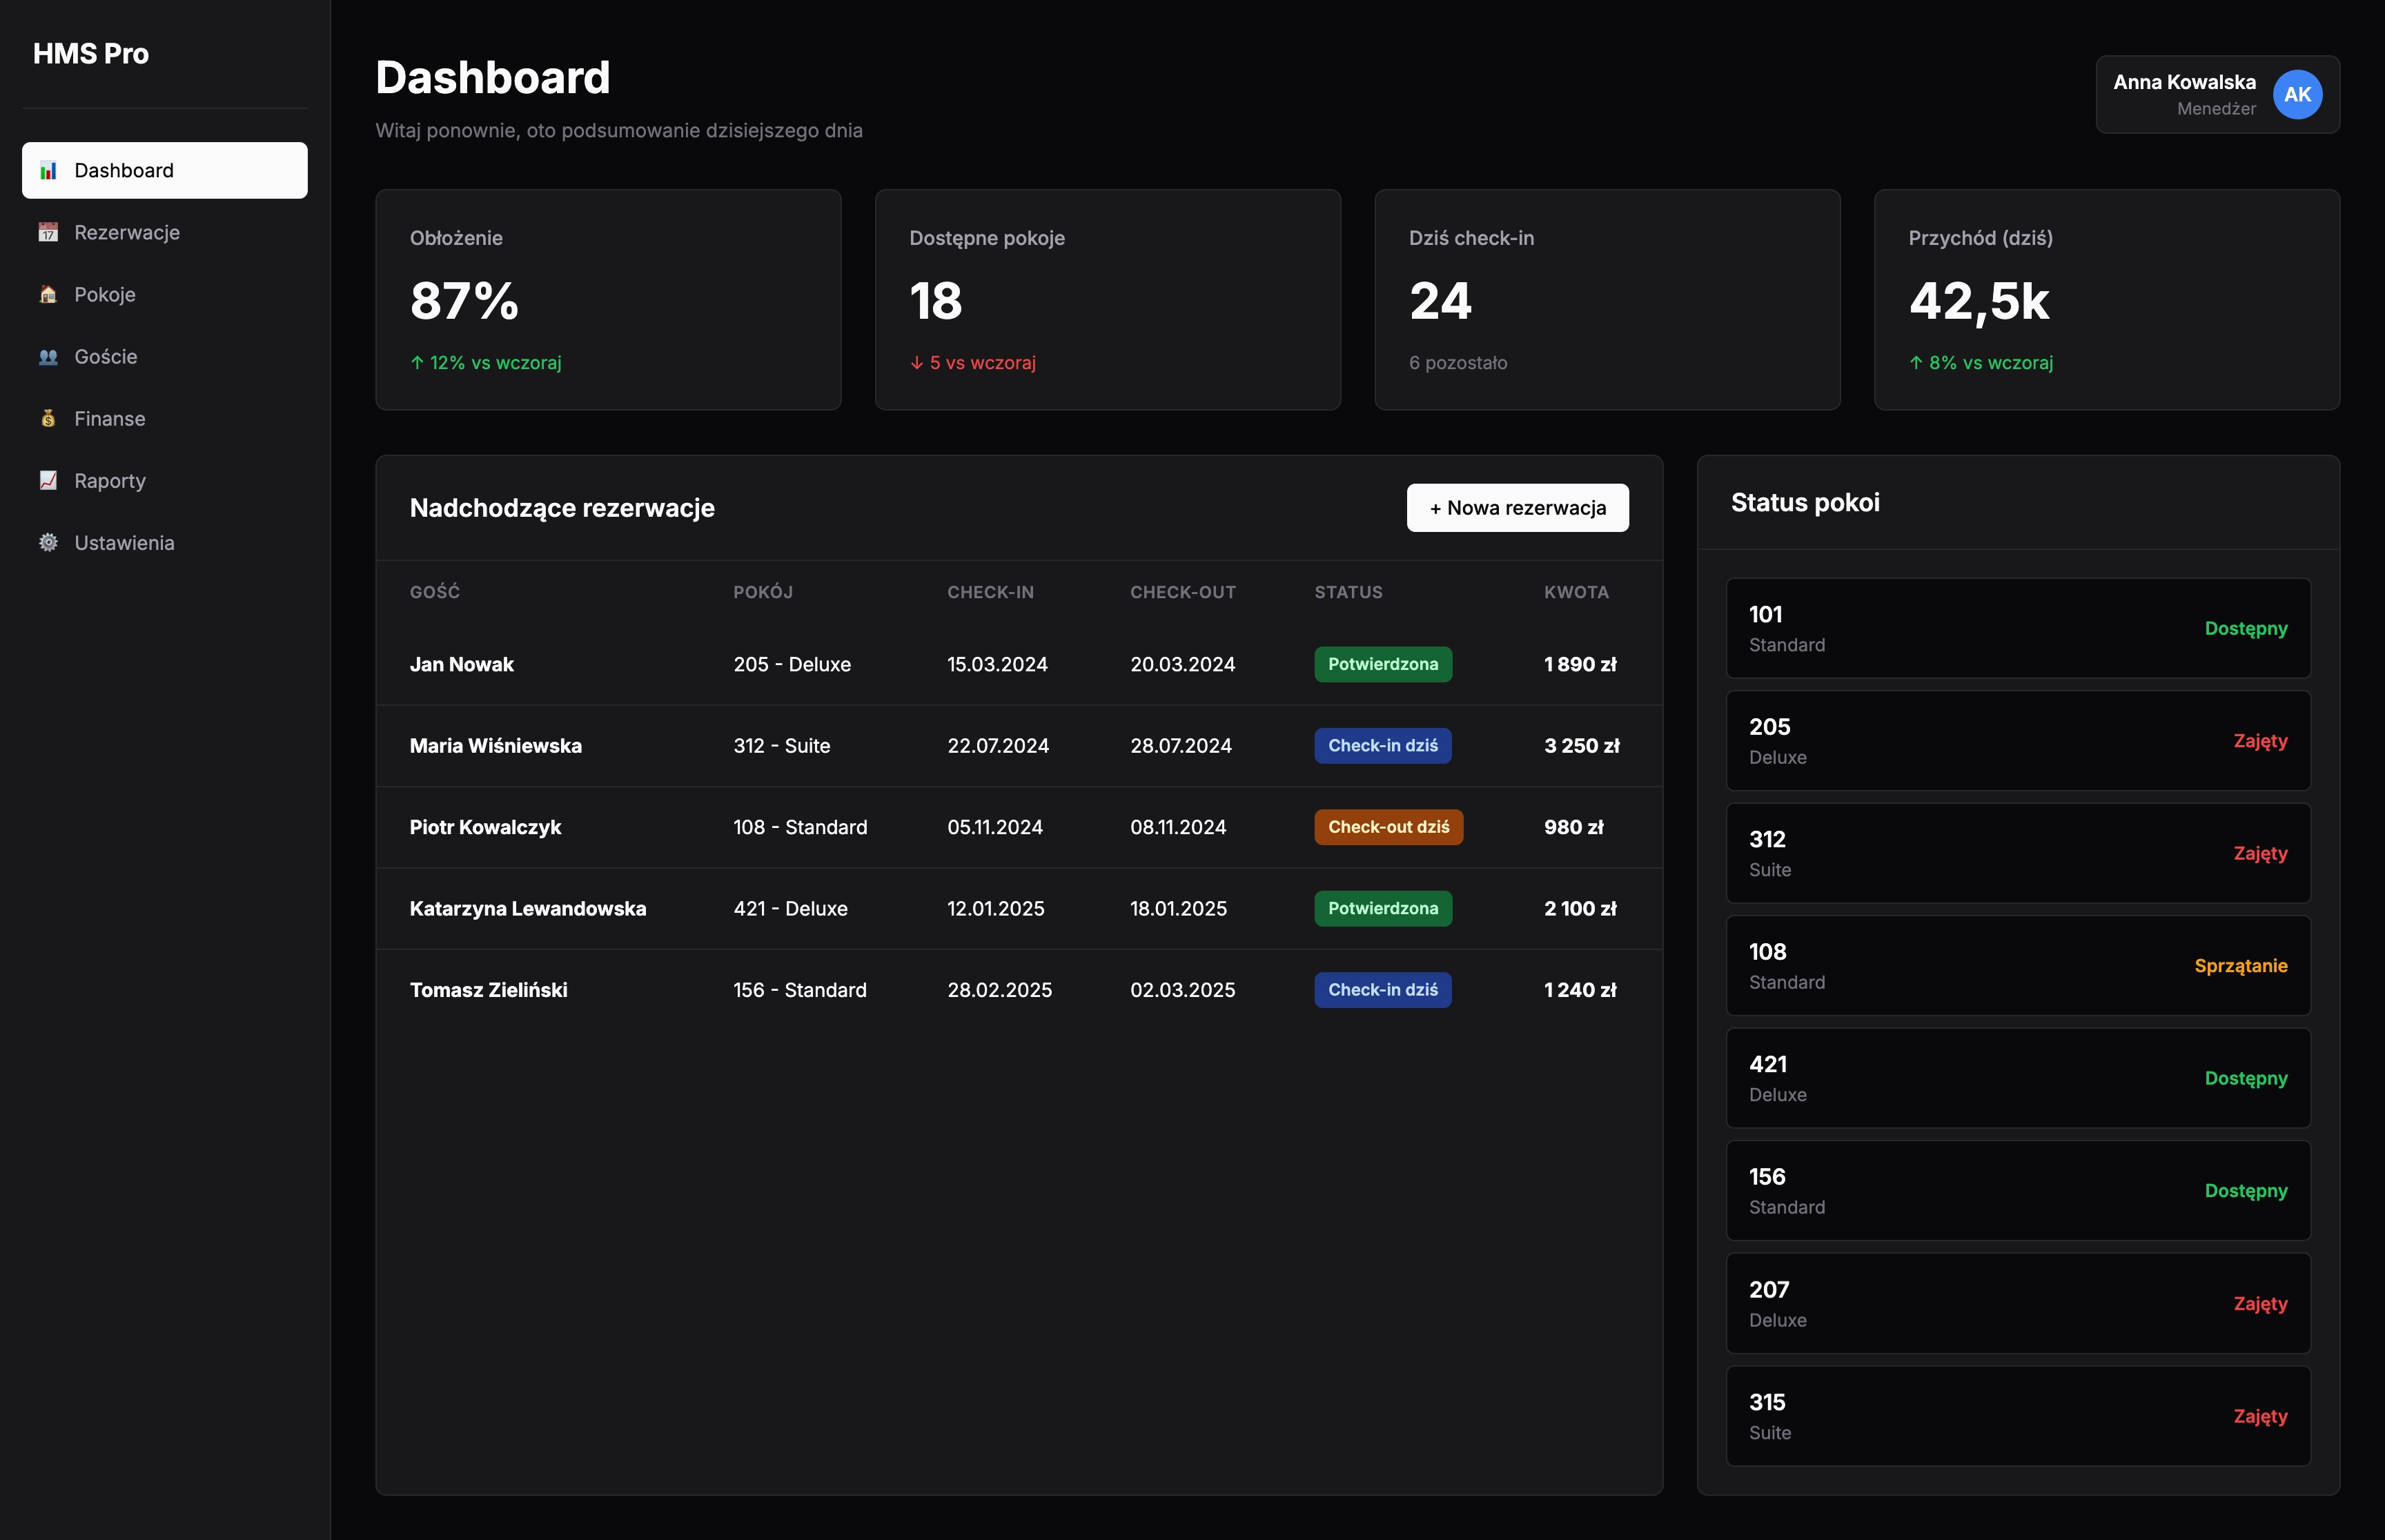Select the Jan Nowak reservation row
The width and height of the screenshot is (2385, 1540).
click(1018, 665)
